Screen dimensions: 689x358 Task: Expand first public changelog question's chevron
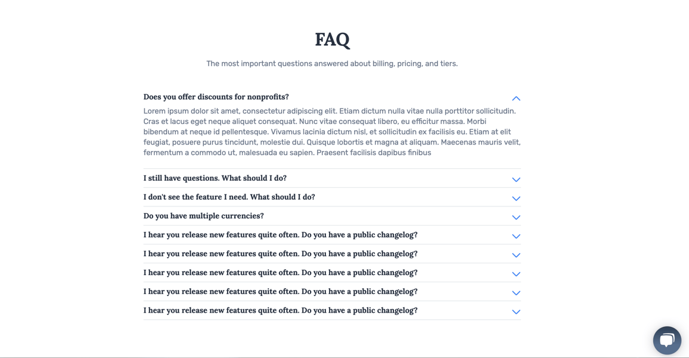click(x=516, y=236)
